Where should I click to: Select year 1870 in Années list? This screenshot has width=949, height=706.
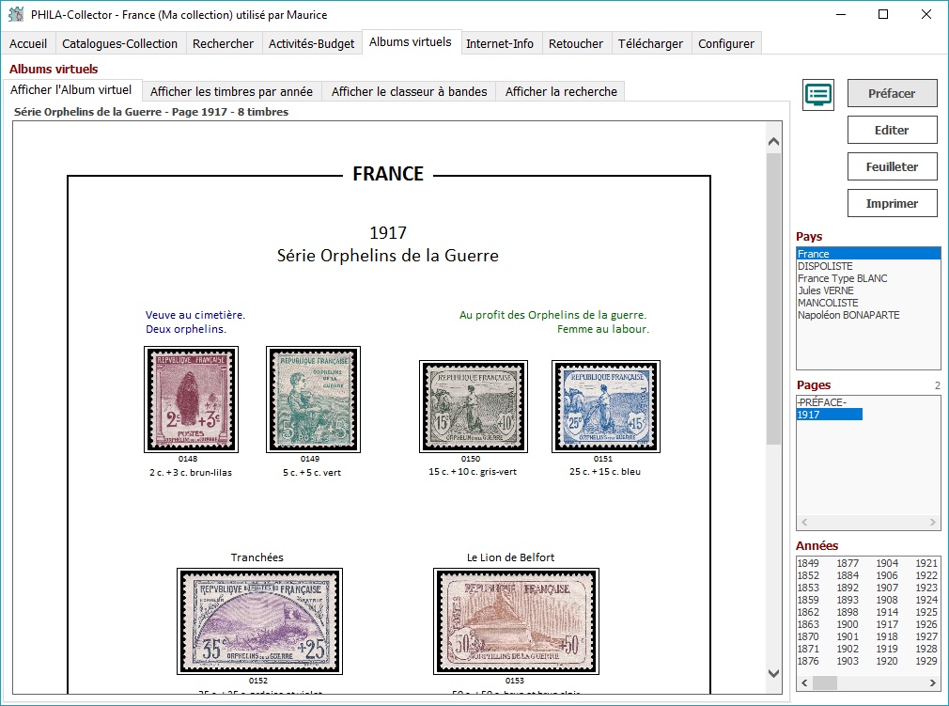coord(808,636)
